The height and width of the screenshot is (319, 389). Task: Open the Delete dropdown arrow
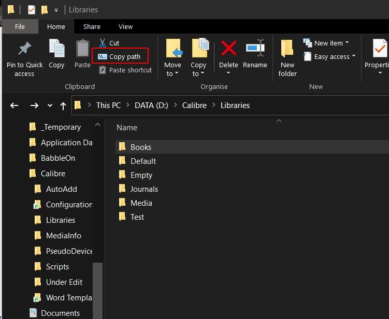coord(228,73)
